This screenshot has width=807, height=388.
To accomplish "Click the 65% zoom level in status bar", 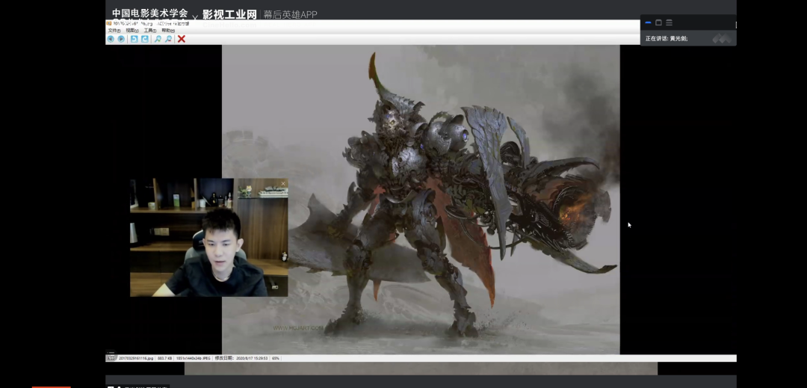I will pyautogui.click(x=276, y=359).
